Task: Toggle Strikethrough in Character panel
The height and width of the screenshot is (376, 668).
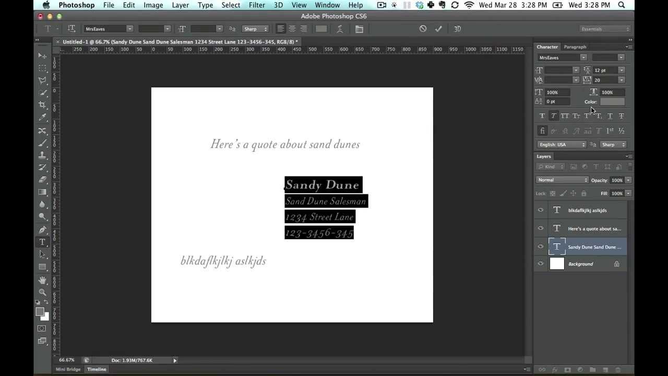Action: coord(621,116)
